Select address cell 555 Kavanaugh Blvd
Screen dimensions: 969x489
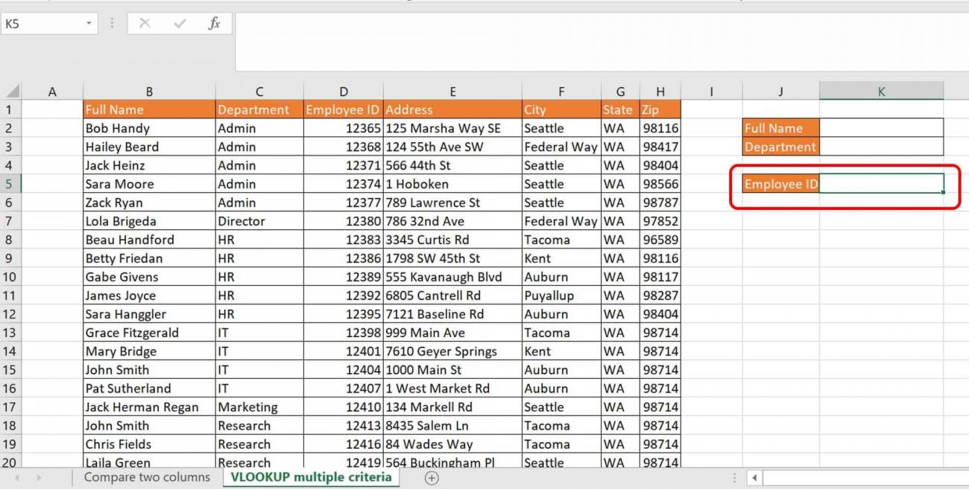452,277
